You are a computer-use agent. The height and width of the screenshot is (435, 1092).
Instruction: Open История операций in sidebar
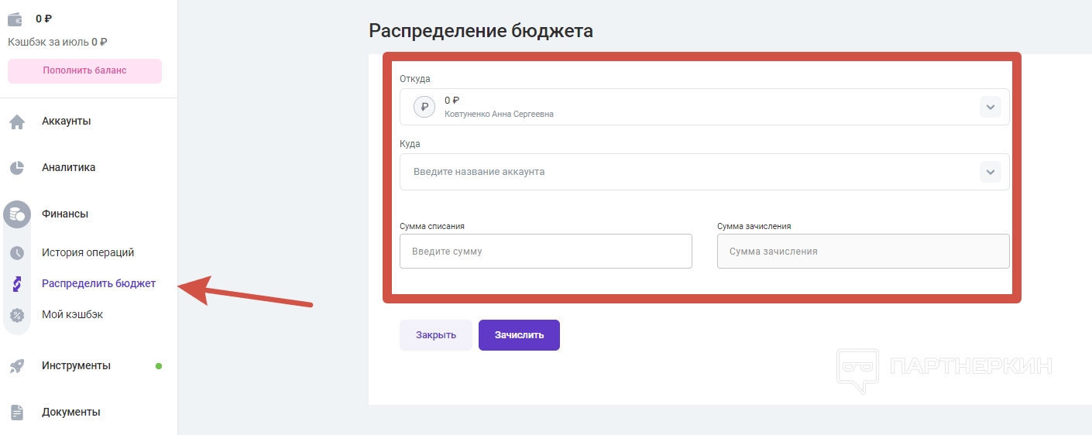[x=88, y=253]
